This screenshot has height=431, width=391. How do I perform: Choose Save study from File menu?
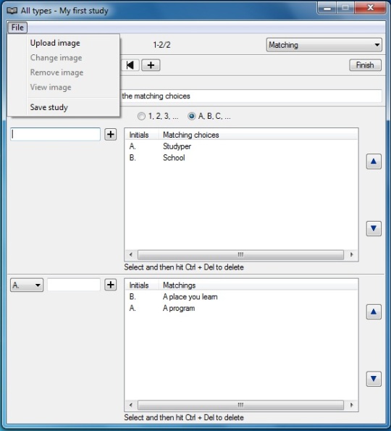49,107
